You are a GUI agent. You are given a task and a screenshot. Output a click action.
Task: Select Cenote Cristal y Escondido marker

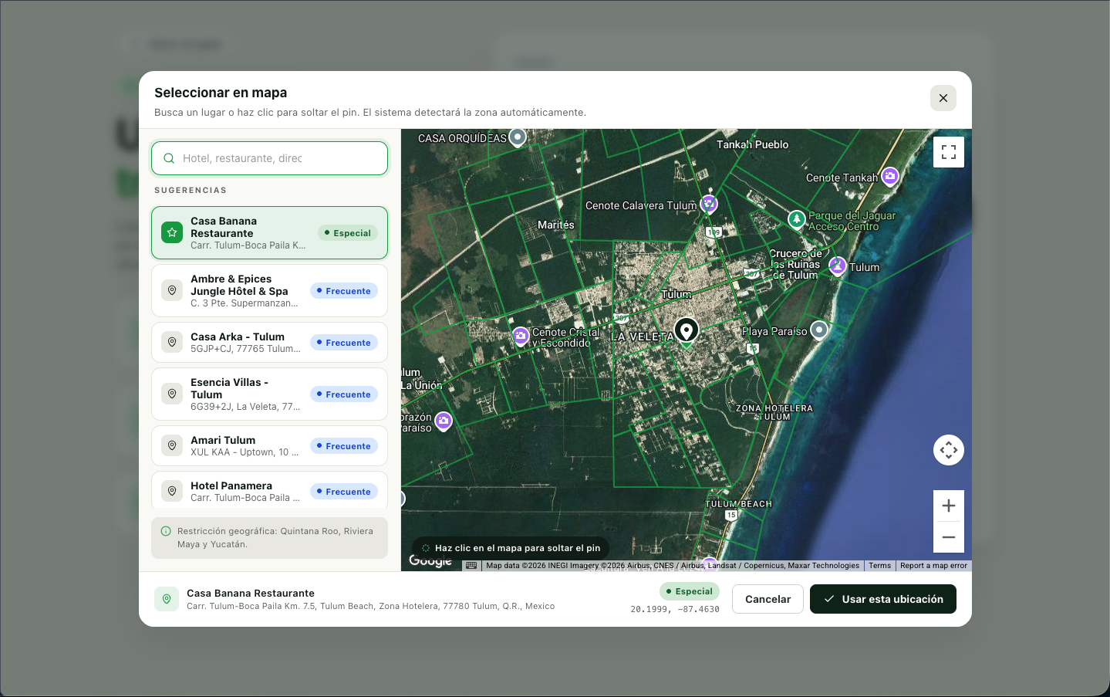(x=521, y=336)
